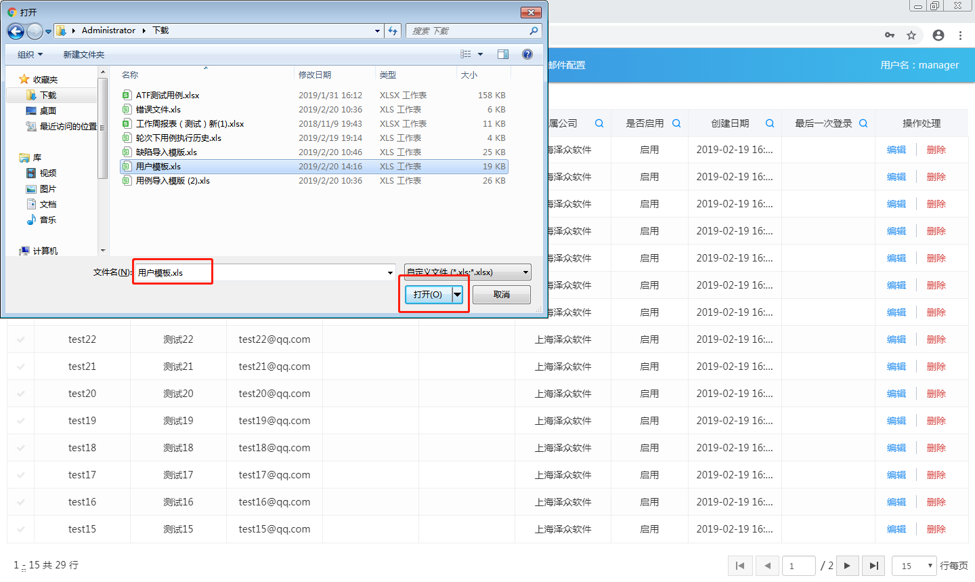Click search icon in 创建日期 column header
This screenshot has height=582, width=975.
click(769, 123)
